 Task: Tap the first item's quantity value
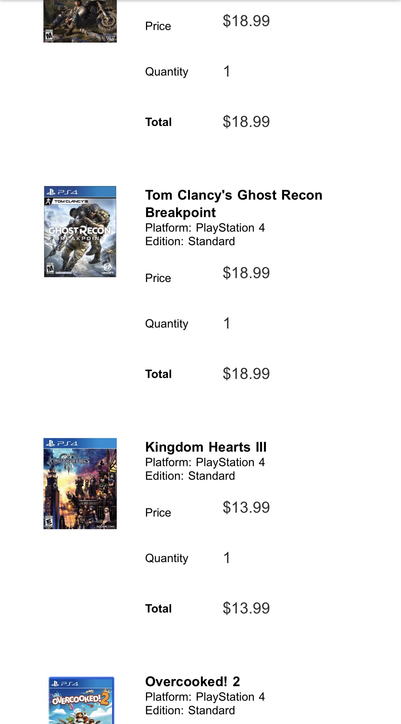click(227, 71)
